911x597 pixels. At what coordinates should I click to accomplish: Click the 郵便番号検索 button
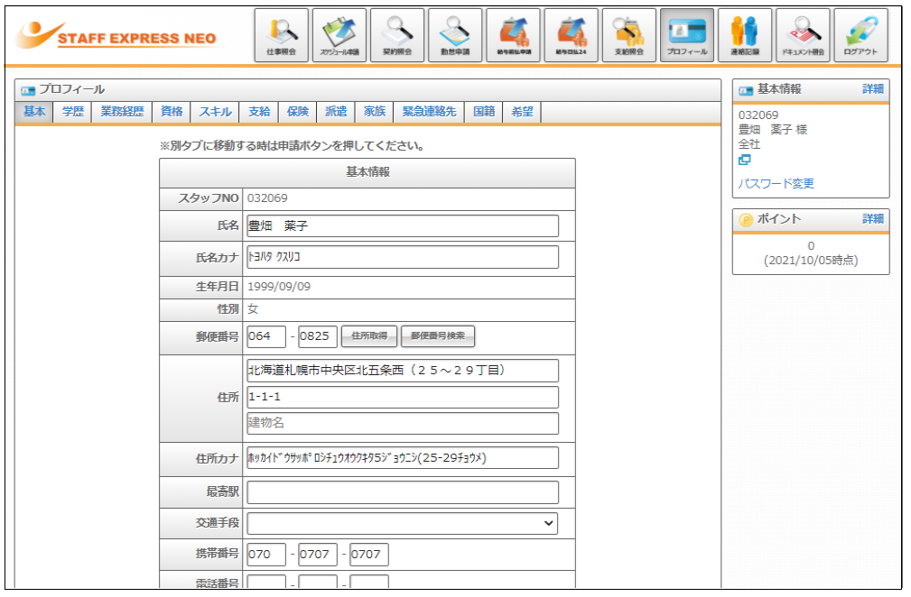(x=437, y=336)
